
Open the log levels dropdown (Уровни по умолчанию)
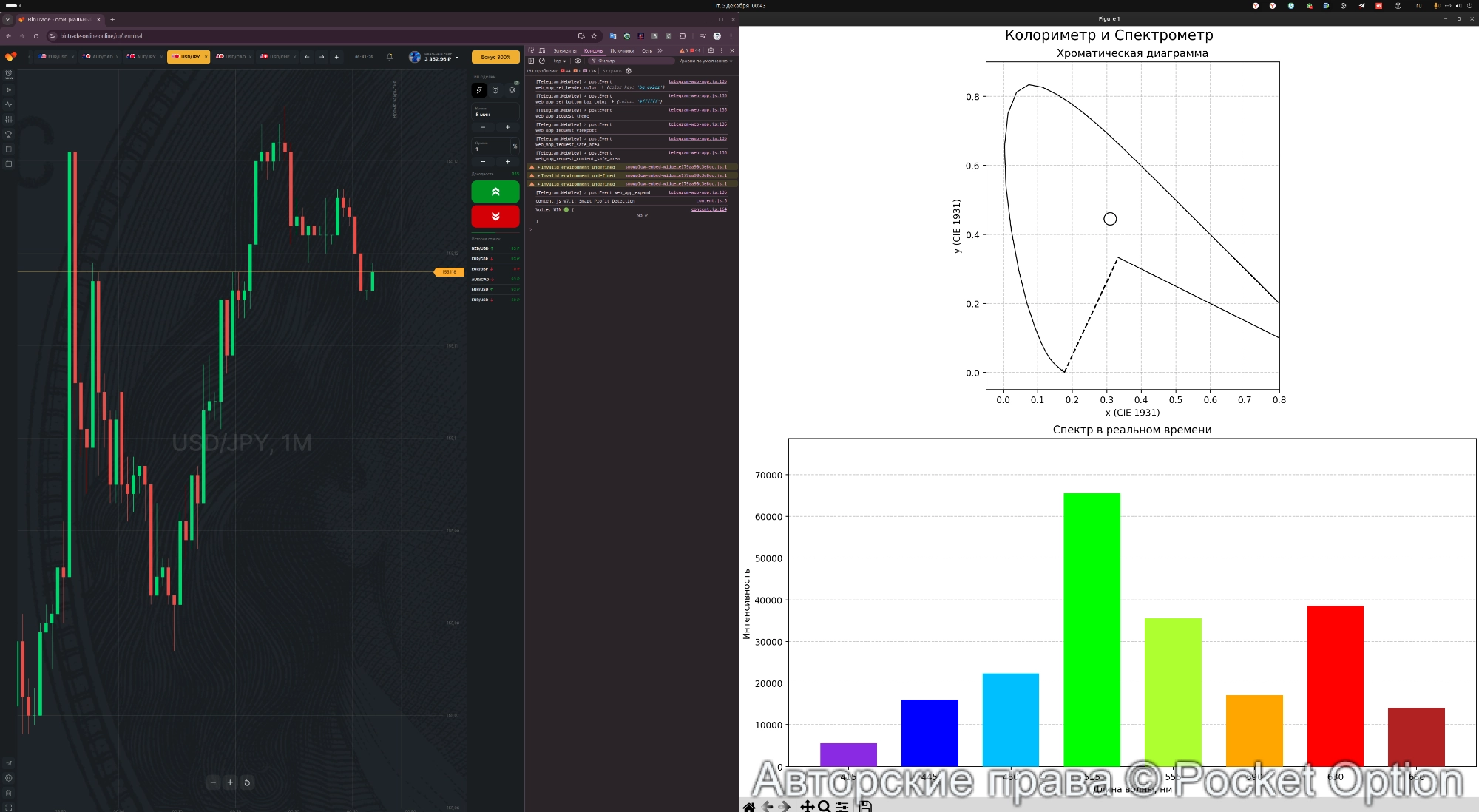pos(705,61)
